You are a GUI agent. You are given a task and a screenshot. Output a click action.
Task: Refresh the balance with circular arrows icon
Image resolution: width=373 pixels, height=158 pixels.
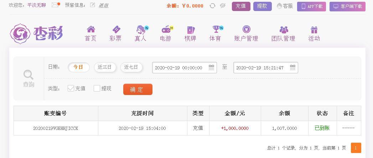coord(212,6)
